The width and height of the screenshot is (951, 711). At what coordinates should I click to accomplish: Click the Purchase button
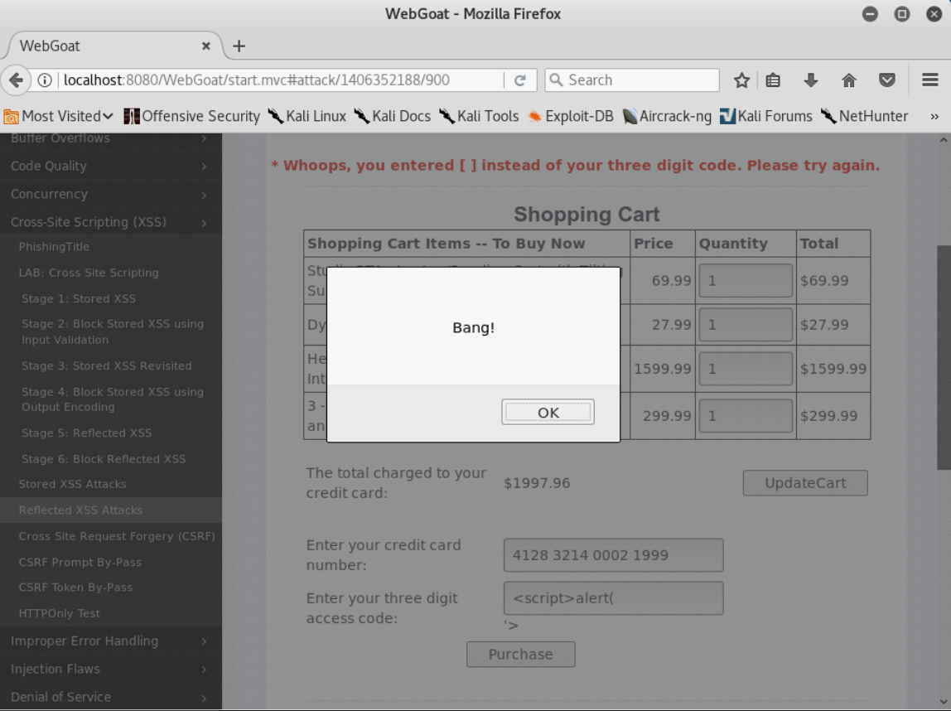(x=520, y=654)
